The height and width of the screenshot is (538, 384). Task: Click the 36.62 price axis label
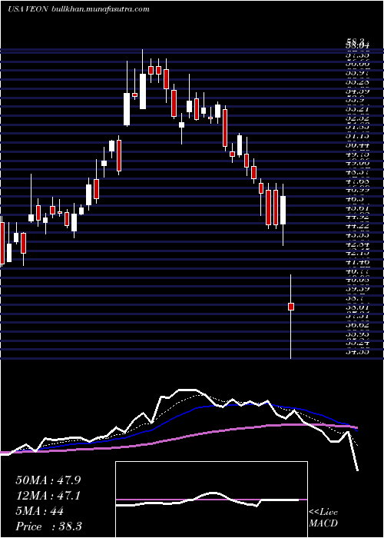tap(357, 325)
